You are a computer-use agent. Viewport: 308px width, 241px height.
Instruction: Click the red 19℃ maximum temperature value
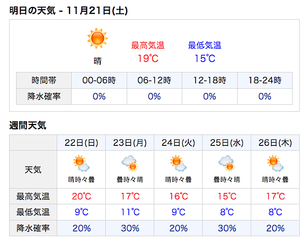148,58
